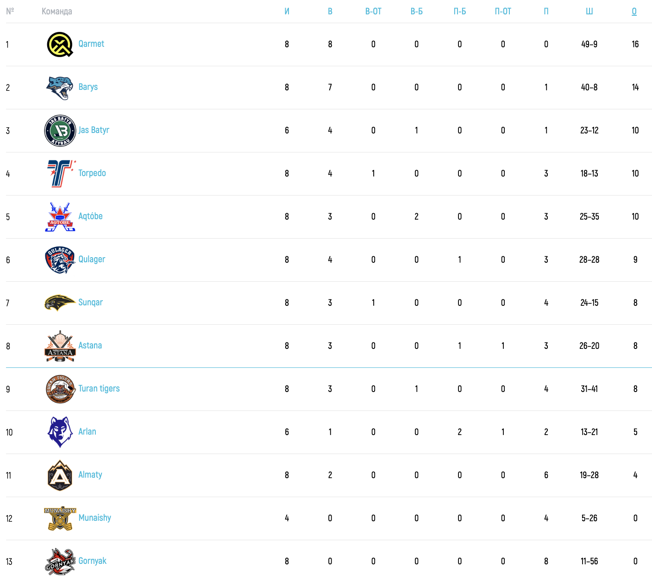Click the Barys snow leopard logo
652x581 pixels.
tap(60, 88)
